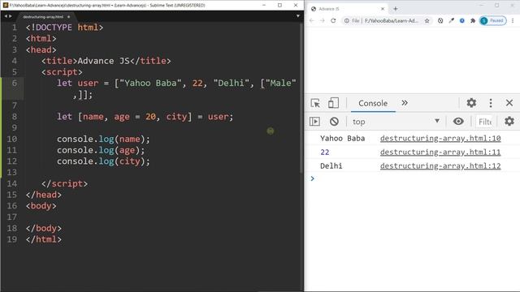Select the Advance JS browser tab
This screenshot has height=292, width=520.
tap(347, 9)
